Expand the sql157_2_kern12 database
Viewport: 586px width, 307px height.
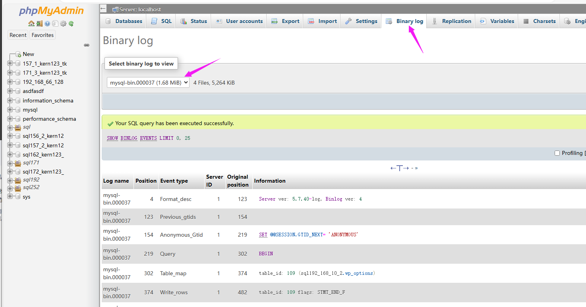(x=10, y=145)
